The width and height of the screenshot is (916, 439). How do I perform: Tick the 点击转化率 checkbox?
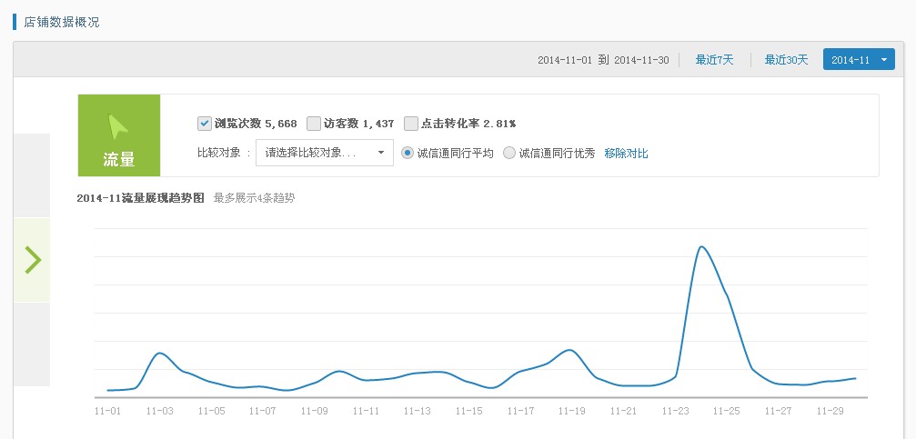(411, 124)
